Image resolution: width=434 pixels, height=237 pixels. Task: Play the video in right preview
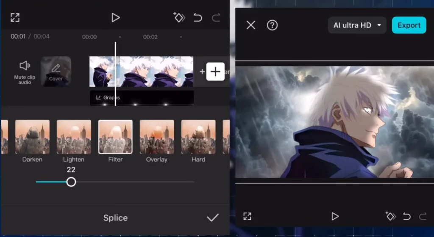point(335,216)
